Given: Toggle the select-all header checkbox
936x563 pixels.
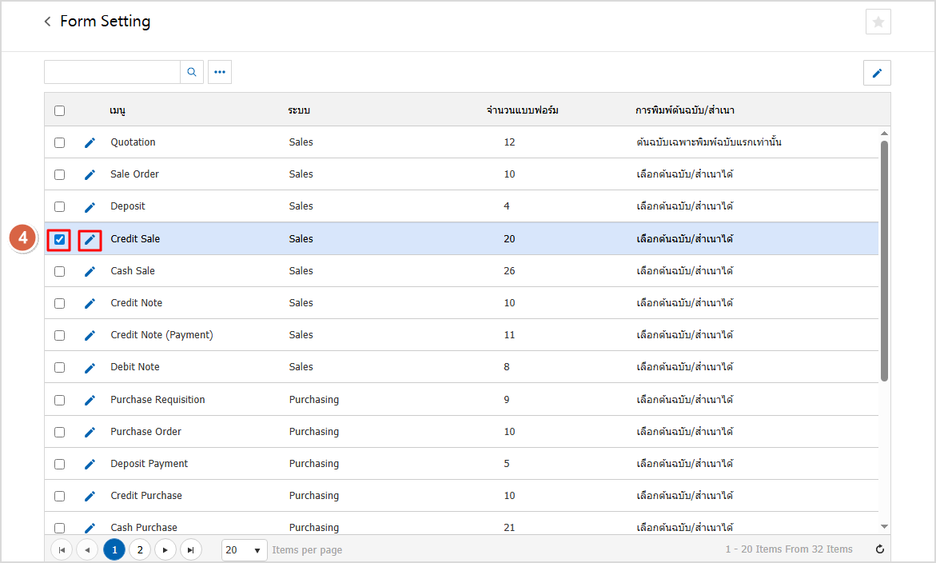Looking at the screenshot, I should pos(60,110).
